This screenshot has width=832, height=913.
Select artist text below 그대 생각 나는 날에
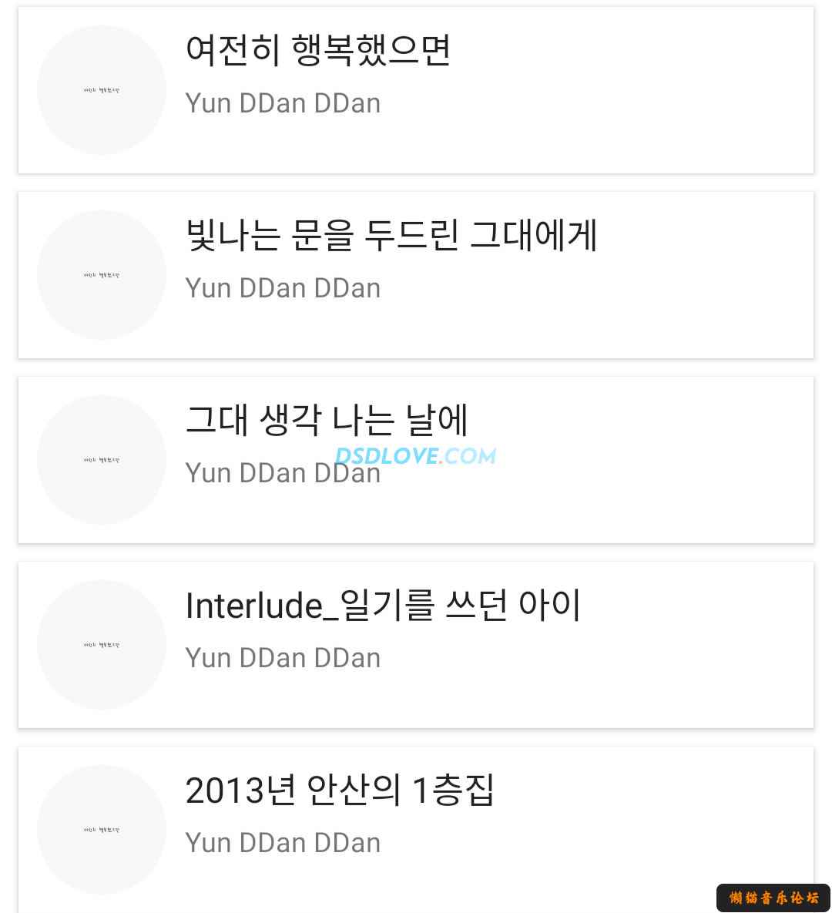[x=283, y=473]
